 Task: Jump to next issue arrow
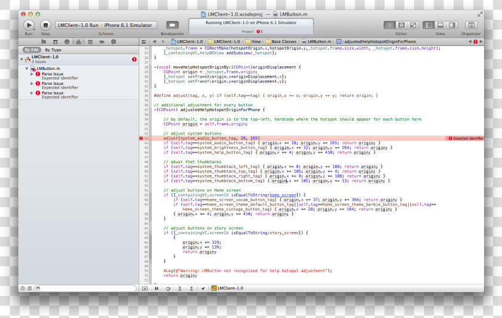481,42
